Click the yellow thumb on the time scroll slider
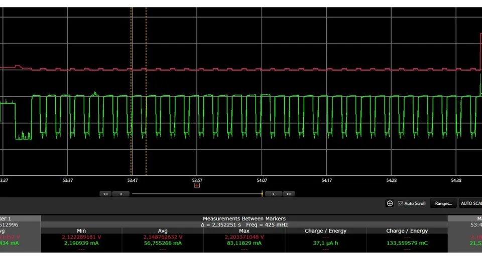This screenshot has height=260, width=482. point(262,194)
